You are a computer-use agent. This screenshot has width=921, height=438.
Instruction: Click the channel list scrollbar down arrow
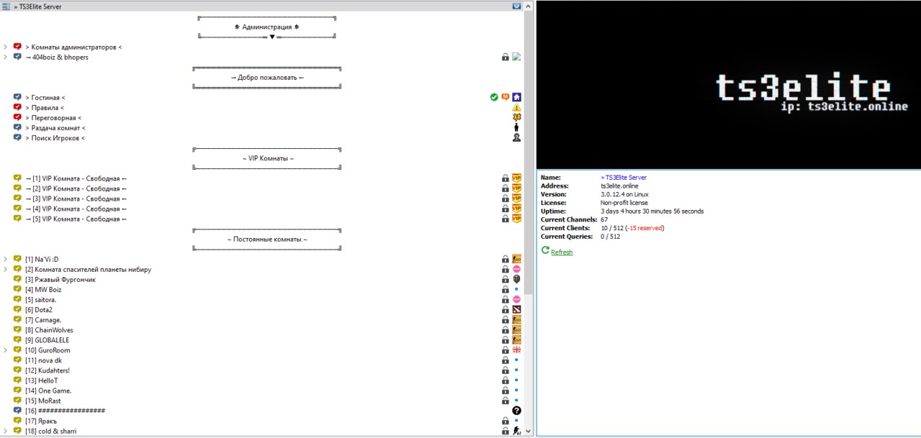pyautogui.click(x=529, y=432)
